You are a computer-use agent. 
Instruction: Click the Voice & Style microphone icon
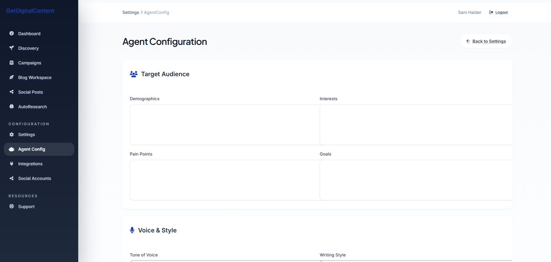tap(132, 230)
